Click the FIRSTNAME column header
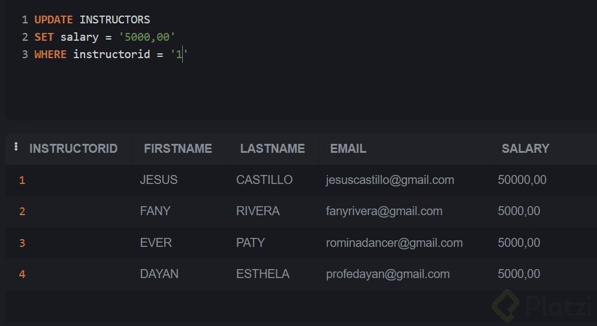The height and width of the screenshot is (326, 597). point(178,149)
